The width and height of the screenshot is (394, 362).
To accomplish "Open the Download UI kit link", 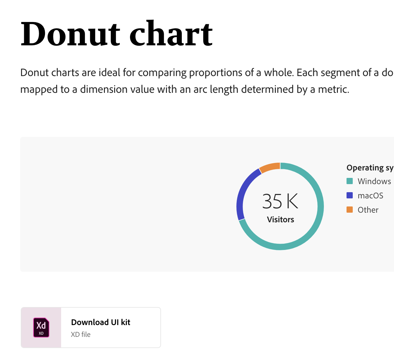I will 101,322.
